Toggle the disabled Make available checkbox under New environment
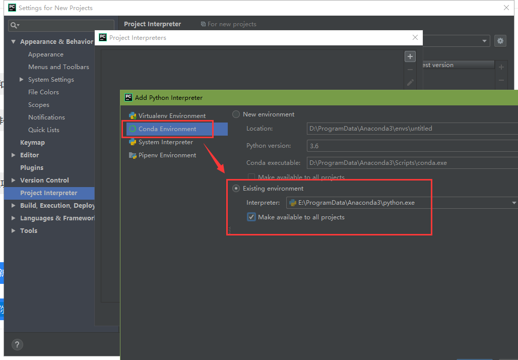The image size is (518, 360). (x=251, y=177)
